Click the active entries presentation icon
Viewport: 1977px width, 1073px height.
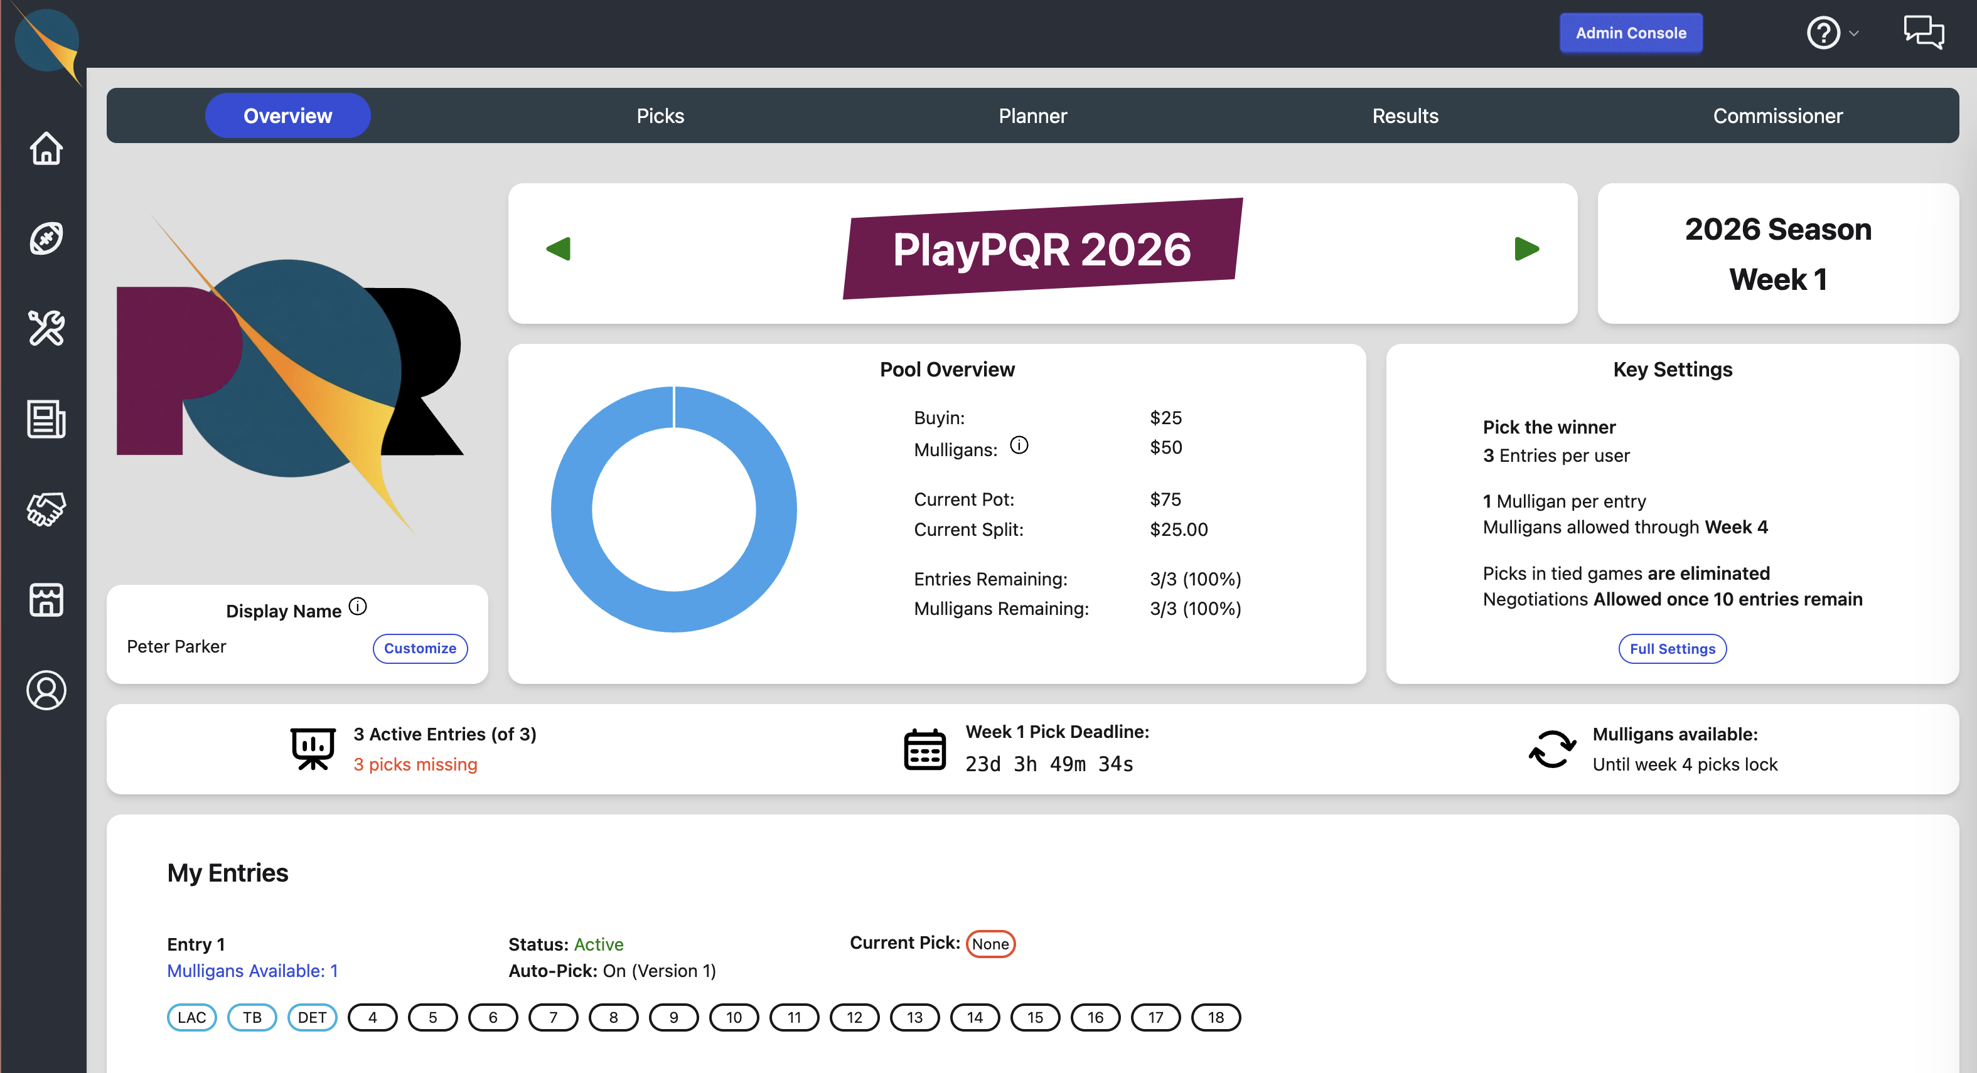313,749
